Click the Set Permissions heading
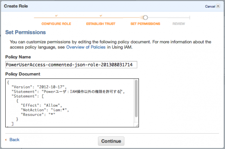 point(26,32)
